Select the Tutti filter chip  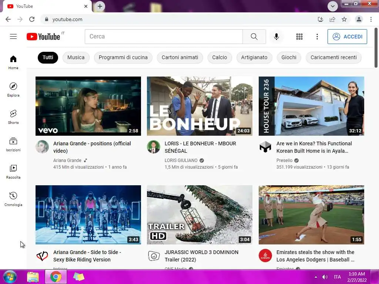coord(48,57)
